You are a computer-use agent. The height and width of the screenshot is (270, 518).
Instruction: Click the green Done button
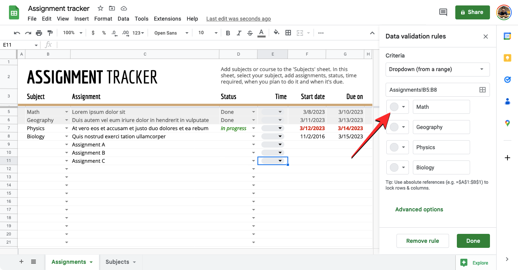coord(473,241)
